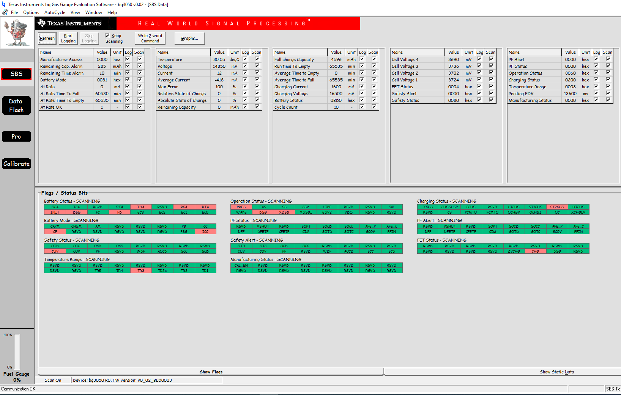Click the Remaining Capacity row name

pyautogui.click(x=177, y=107)
